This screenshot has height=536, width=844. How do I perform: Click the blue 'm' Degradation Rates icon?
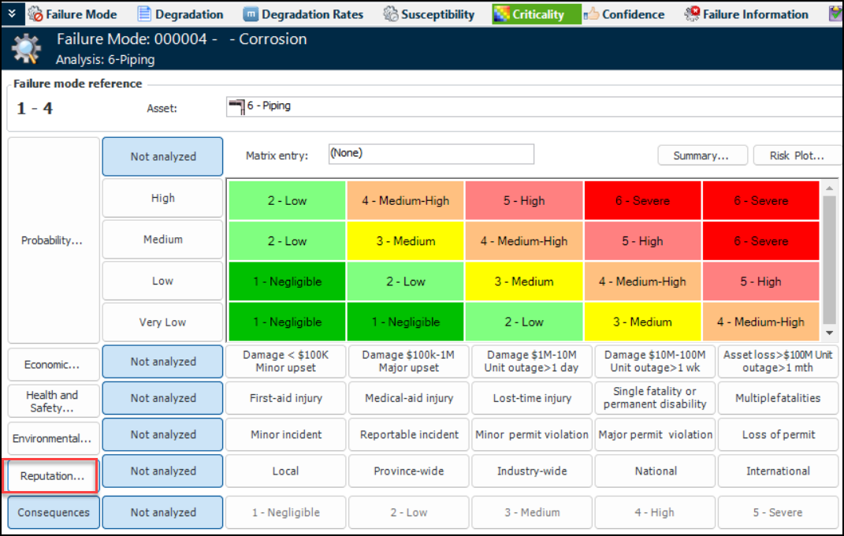(250, 14)
